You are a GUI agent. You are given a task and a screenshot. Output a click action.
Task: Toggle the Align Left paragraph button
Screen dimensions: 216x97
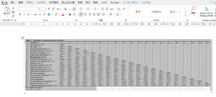point(81,14)
